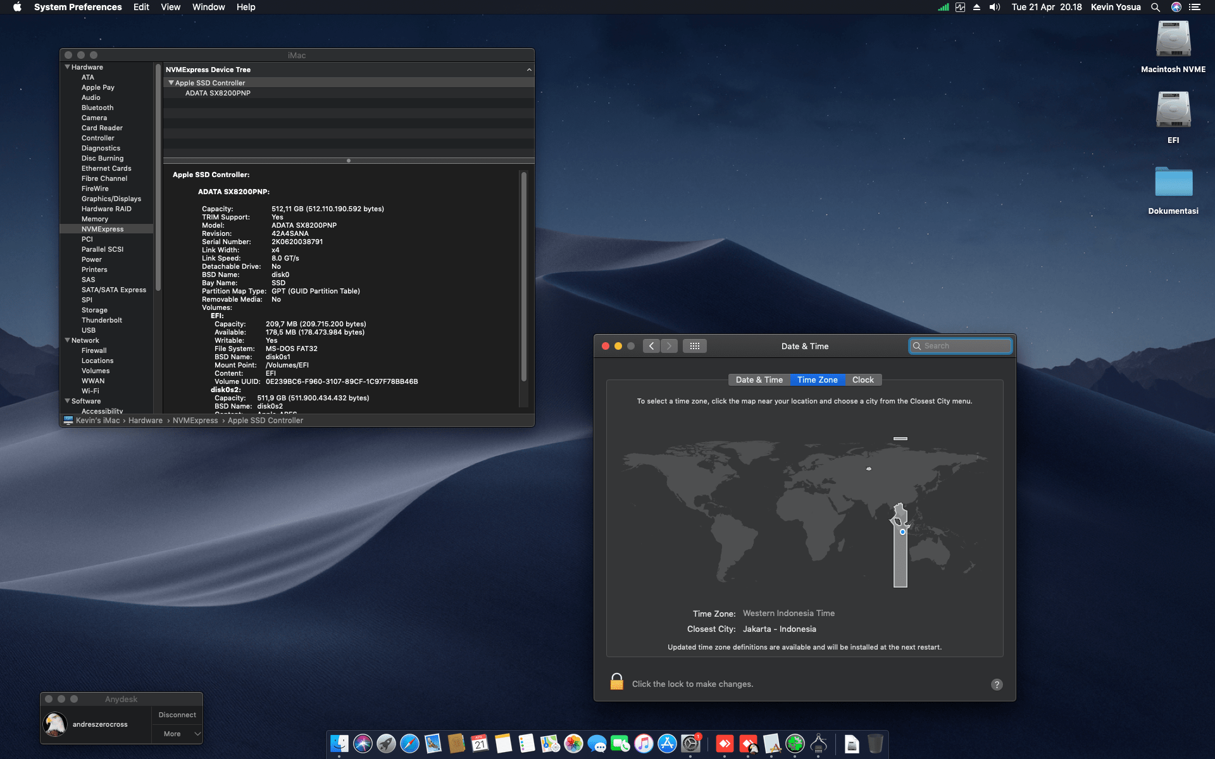Open the Window menu

208,7
